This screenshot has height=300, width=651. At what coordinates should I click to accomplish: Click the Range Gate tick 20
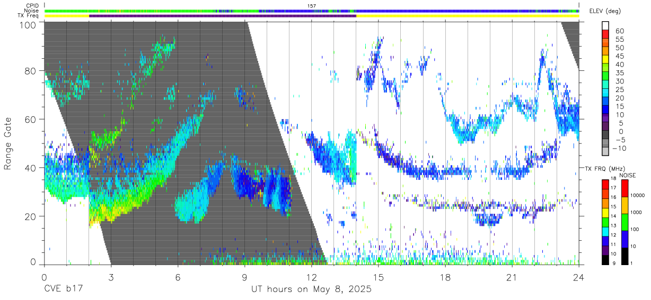click(x=31, y=216)
